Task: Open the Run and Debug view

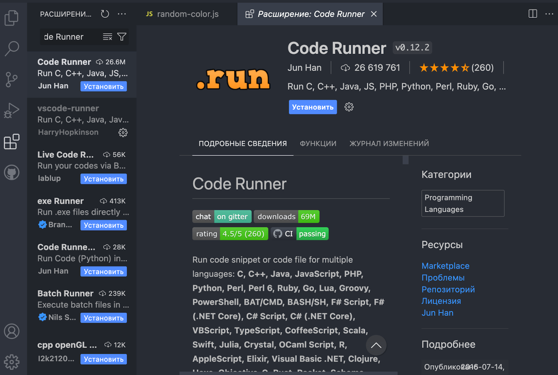Action: pyautogui.click(x=12, y=110)
